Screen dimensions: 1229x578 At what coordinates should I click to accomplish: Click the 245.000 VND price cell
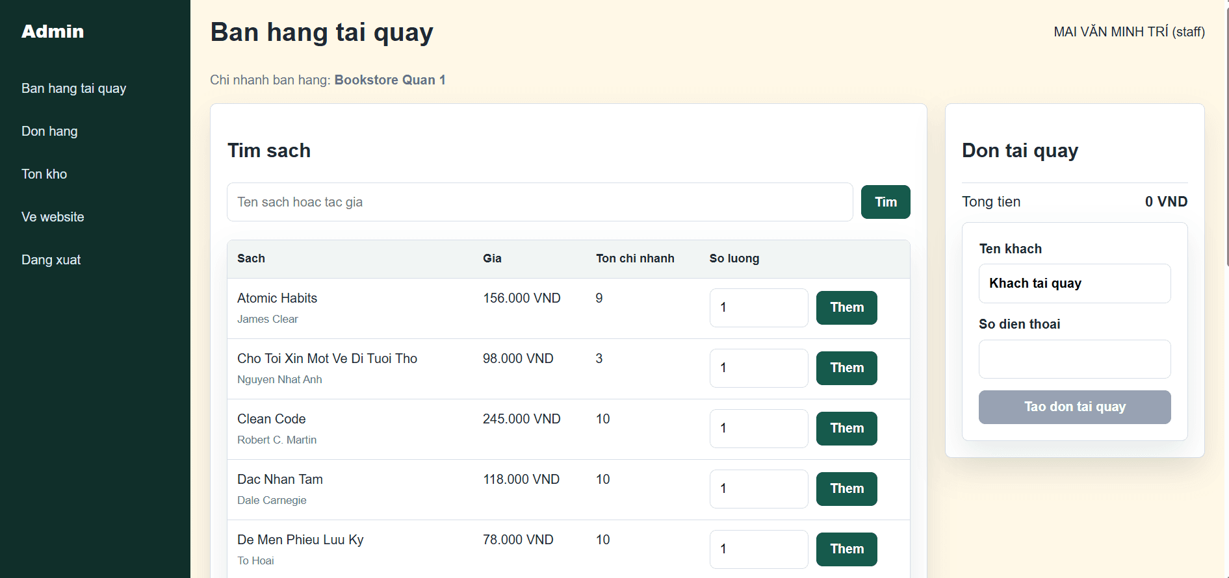coord(521,419)
